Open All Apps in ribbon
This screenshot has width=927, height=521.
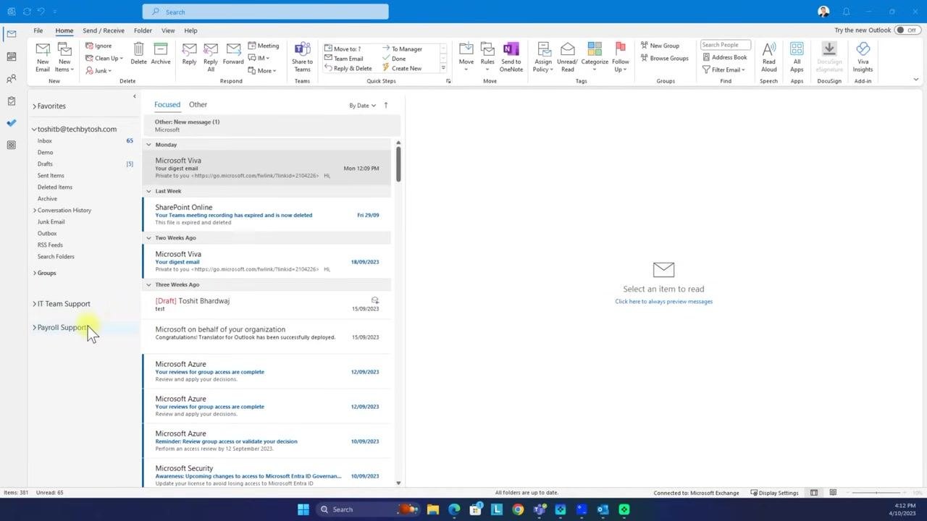pyautogui.click(x=797, y=57)
